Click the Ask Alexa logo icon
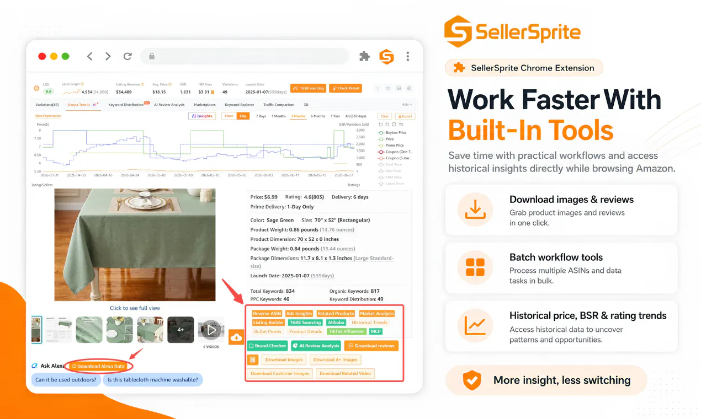The image size is (701, 419). tap(35, 366)
